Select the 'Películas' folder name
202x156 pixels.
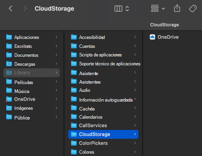[24, 82]
